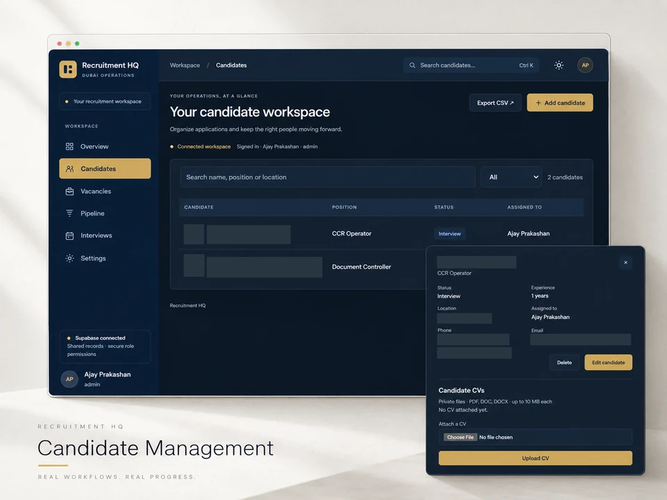
Task: Open the AP avatar in top bar
Action: coord(585,65)
